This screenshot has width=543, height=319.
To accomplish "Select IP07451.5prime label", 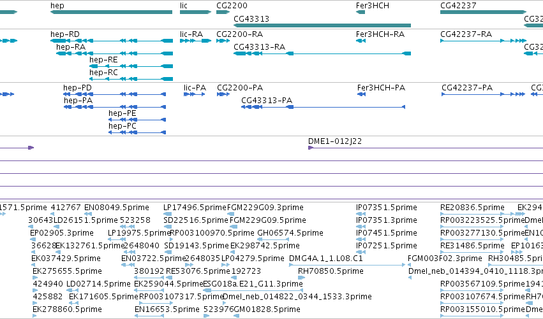I will (x=387, y=233).
